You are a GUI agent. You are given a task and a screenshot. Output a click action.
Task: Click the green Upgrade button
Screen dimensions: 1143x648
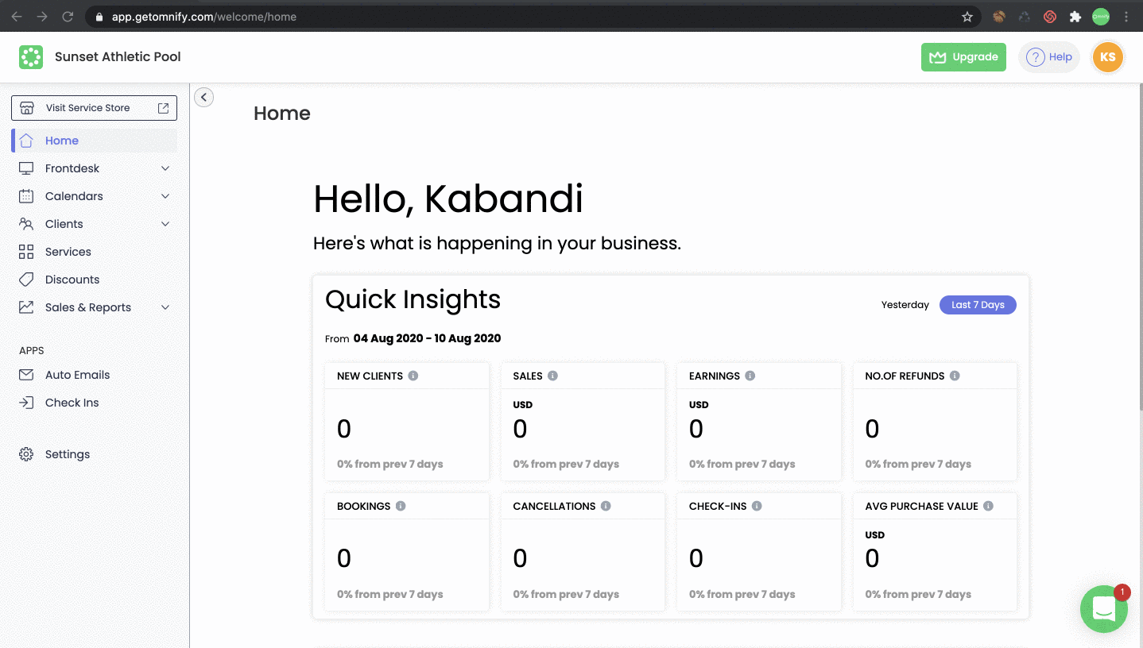pos(963,57)
